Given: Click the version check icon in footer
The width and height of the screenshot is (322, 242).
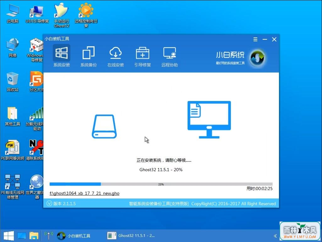Looking at the screenshot, I should pyautogui.click(x=49, y=204).
